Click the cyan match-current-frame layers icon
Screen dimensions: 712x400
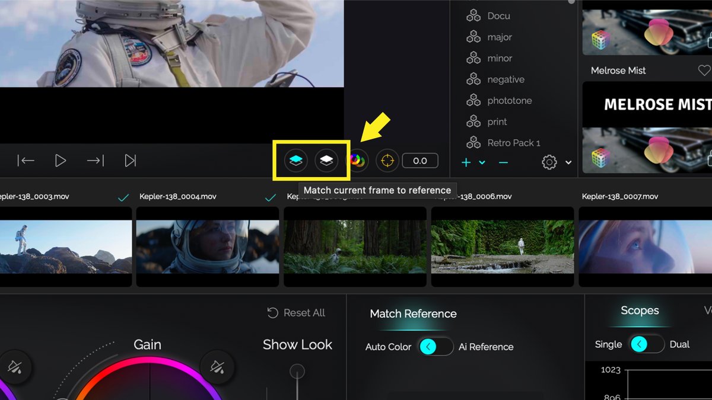coord(295,161)
